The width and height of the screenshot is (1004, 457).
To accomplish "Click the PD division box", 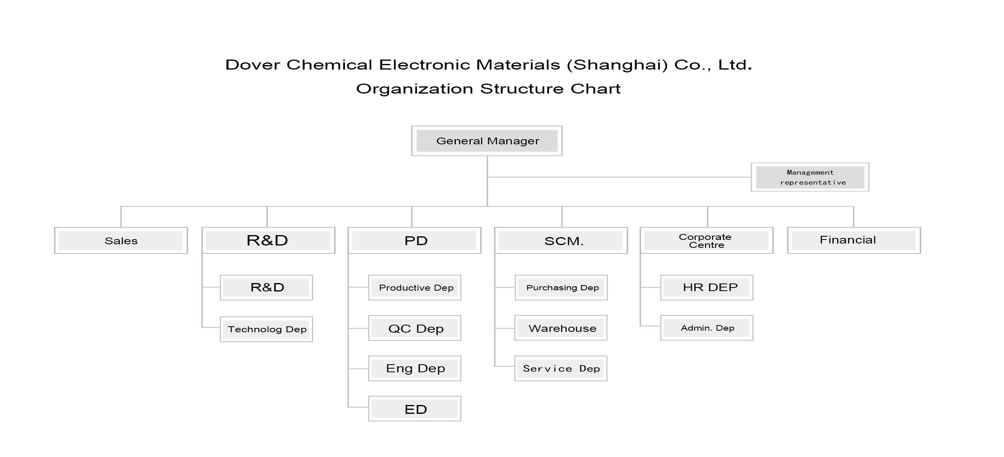I will (x=415, y=240).
